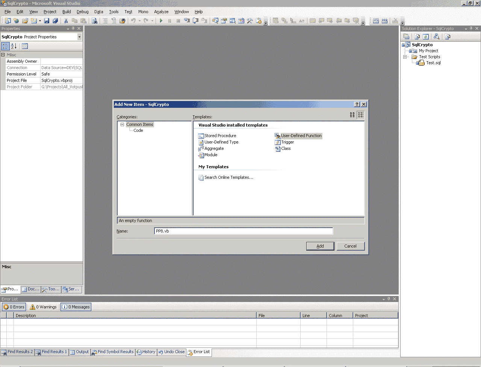Open the Undo history dropdown arrow
Screen dimensions: 481x367
(139, 21)
